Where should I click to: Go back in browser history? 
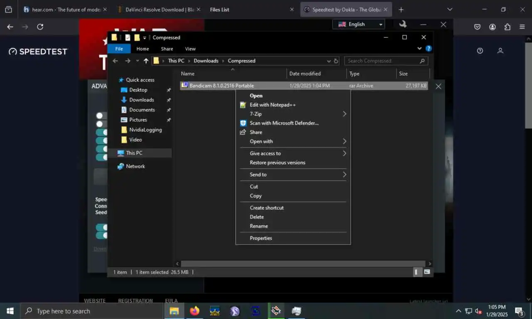pyautogui.click(x=10, y=27)
